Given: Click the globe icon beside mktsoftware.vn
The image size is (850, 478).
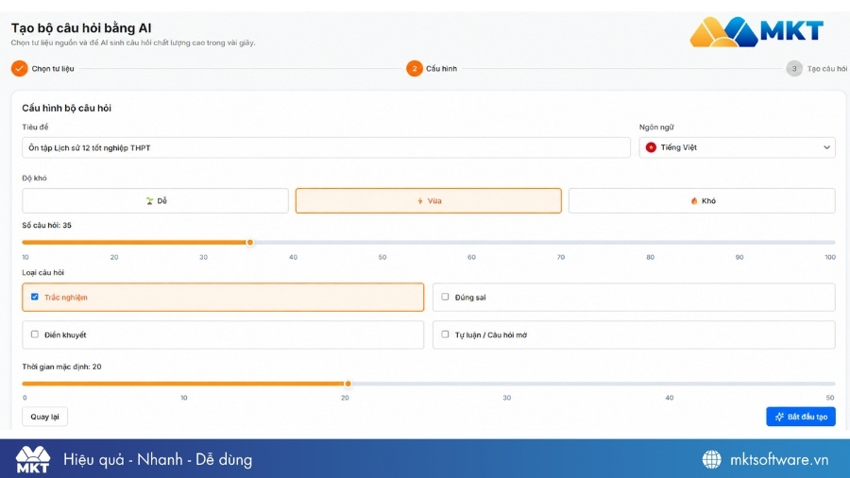Looking at the screenshot, I should pos(711,459).
